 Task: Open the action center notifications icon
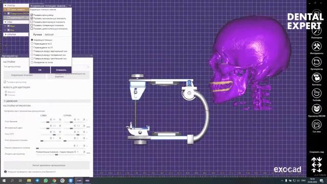pyautogui.click(x=321, y=180)
